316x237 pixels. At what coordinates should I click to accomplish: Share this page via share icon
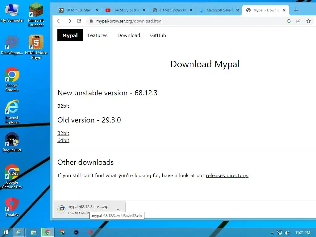tap(299, 21)
